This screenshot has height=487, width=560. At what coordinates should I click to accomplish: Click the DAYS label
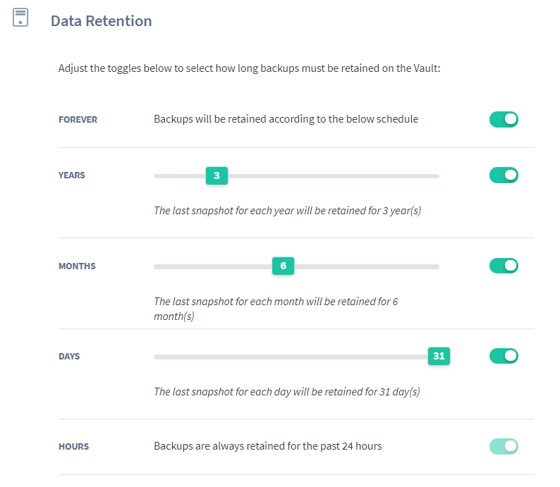pos(69,357)
